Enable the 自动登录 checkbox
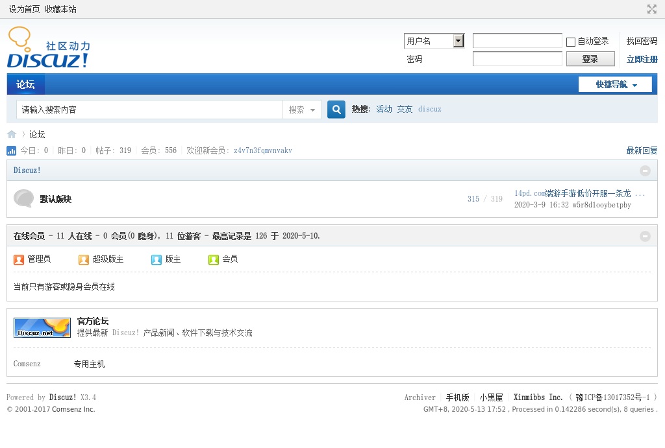Screen dimensions: 665x448 click(571, 41)
